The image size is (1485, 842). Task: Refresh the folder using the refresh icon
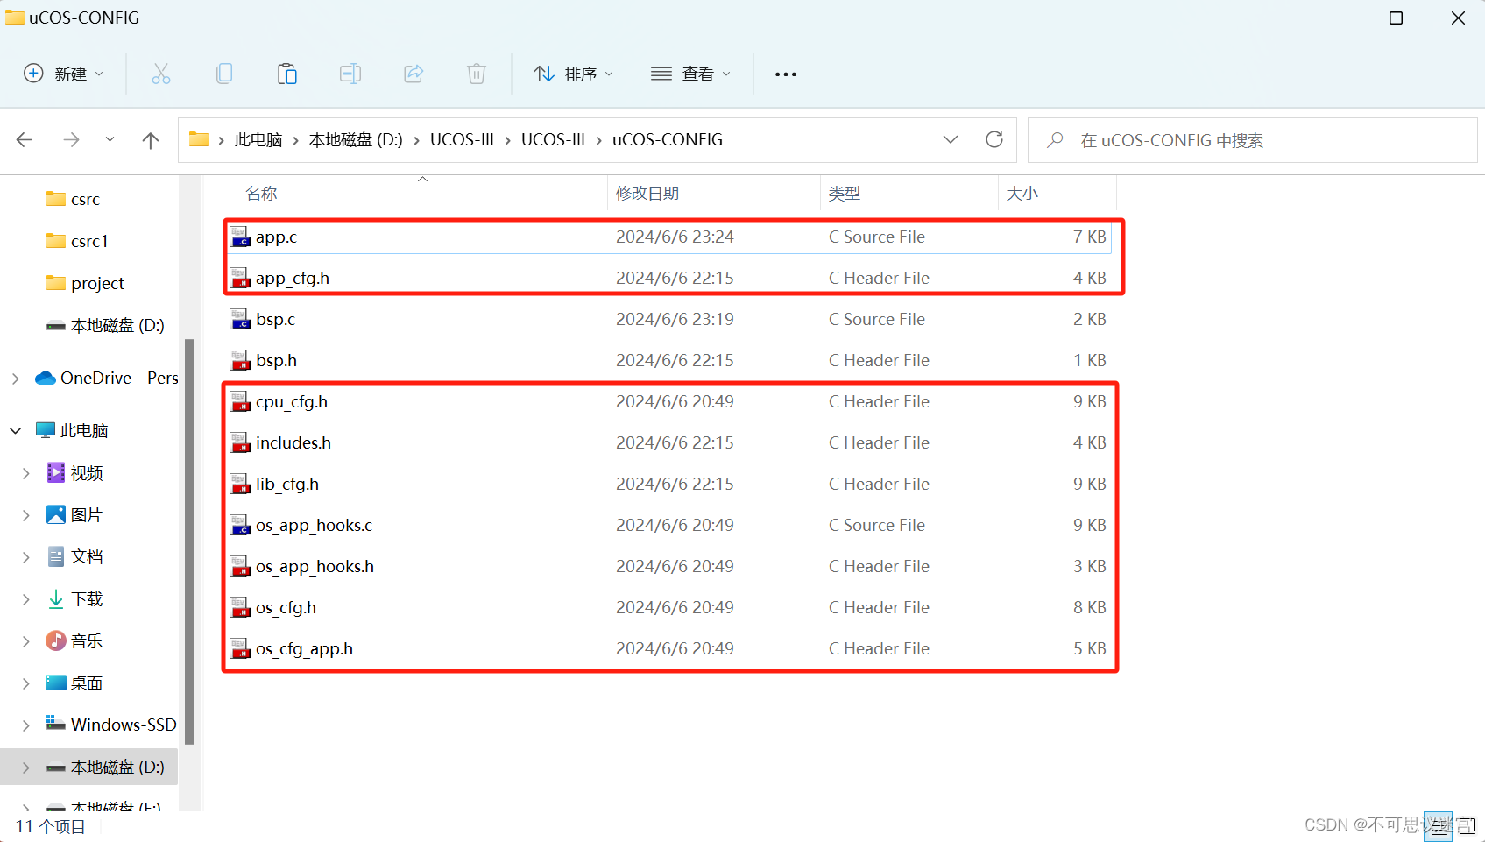pyautogui.click(x=994, y=139)
